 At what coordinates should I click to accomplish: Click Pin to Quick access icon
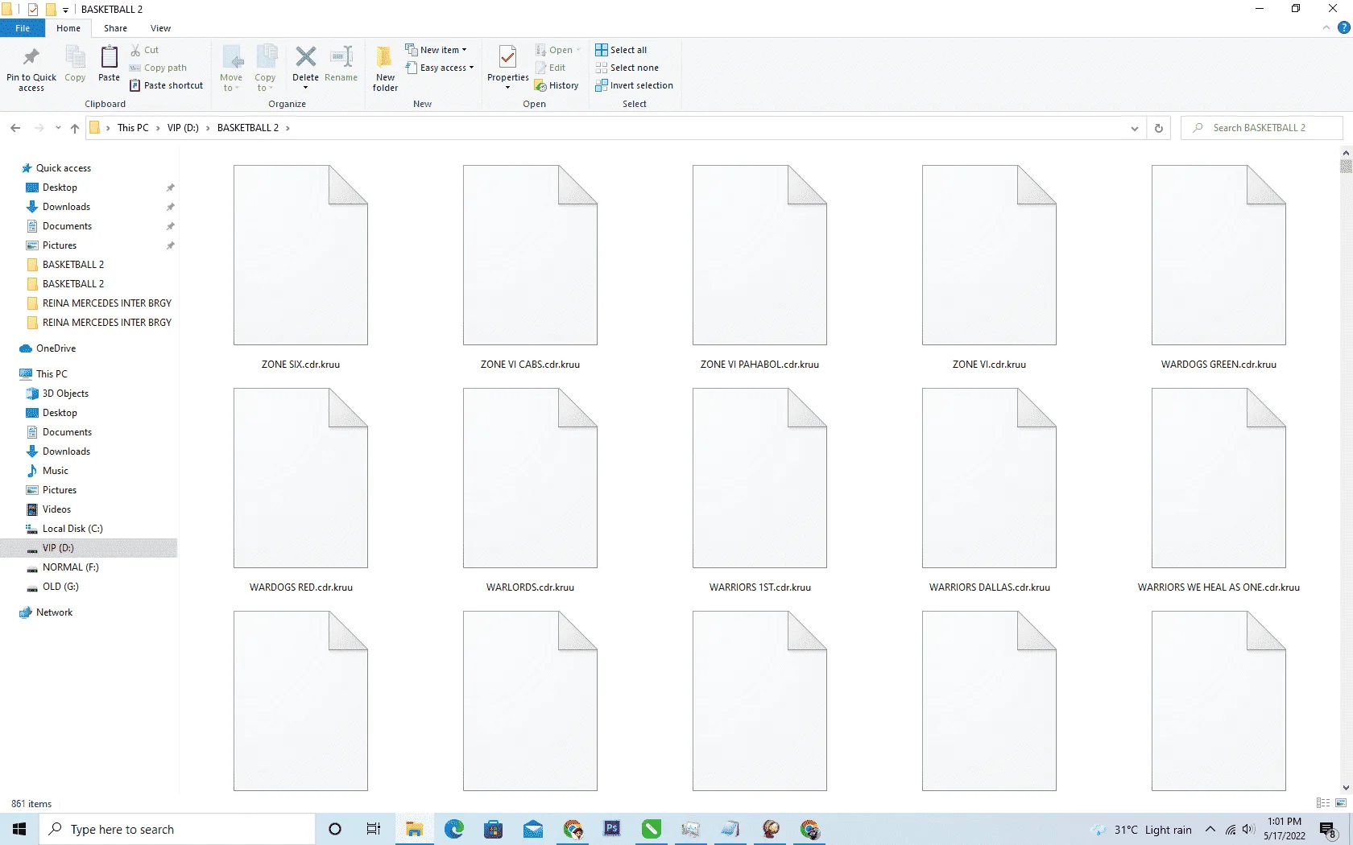[x=31, y=57]
